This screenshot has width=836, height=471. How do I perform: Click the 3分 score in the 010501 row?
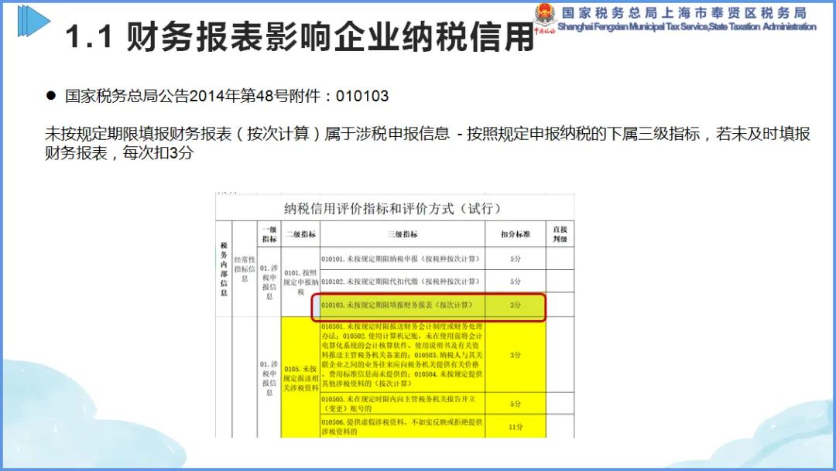click(x=515, y=354)
